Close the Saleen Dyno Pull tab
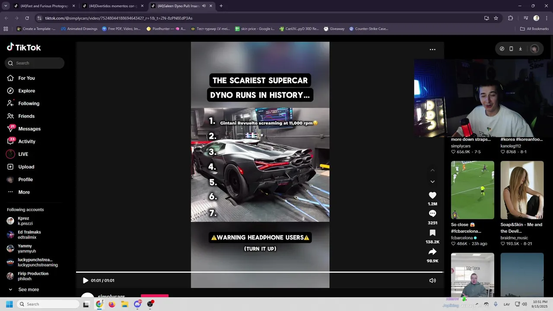 click(211, 6)
